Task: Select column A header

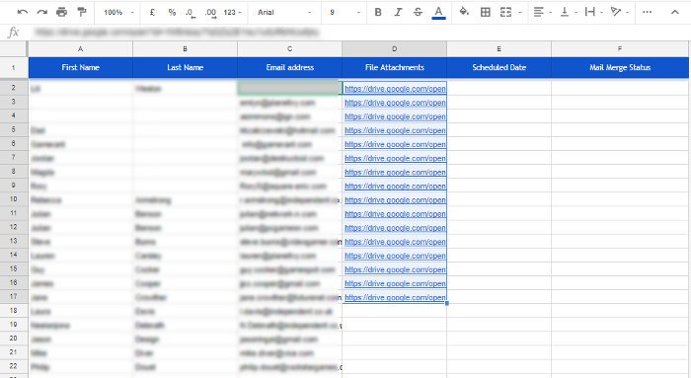Action: (81, 49)
